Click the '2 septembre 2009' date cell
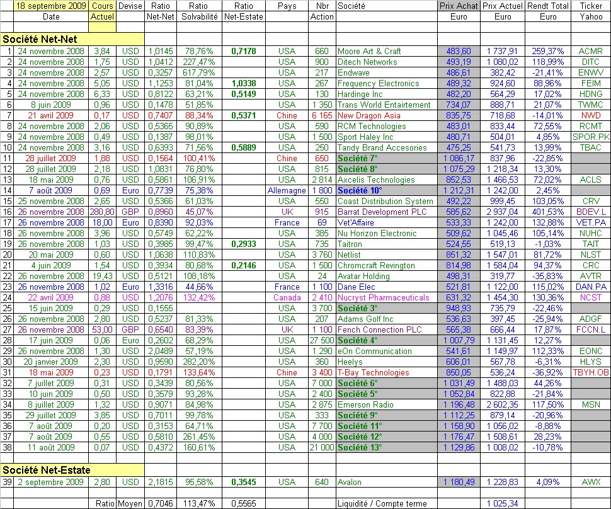 coord(51,482)
